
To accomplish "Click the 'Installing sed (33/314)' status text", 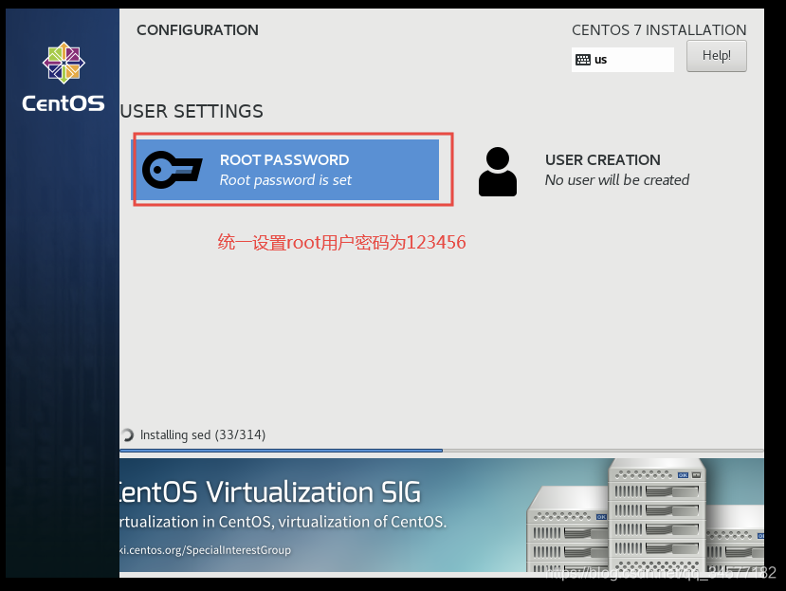I will [203, 435].
